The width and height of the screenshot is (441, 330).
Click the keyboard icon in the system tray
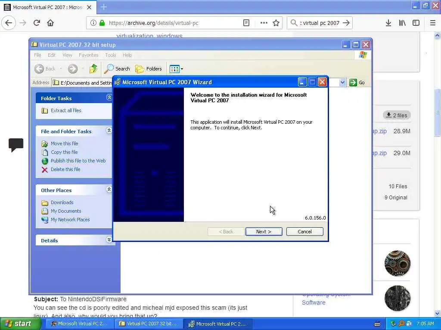tap(377, 324)
